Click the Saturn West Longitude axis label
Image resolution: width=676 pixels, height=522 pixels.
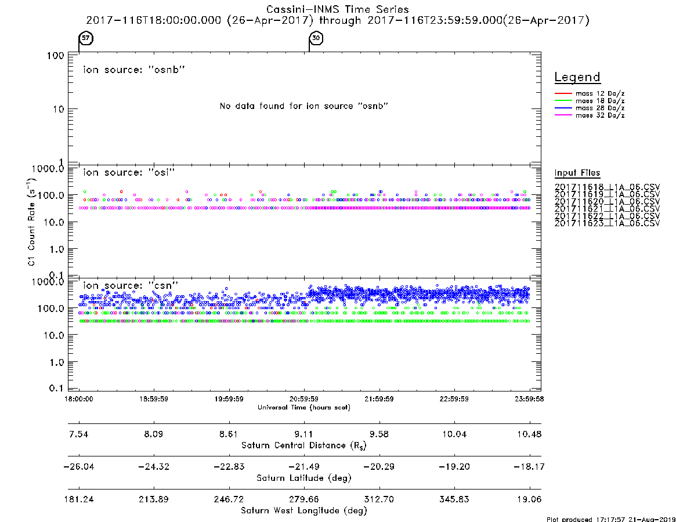pyautogui.click(x=304, y=511)
